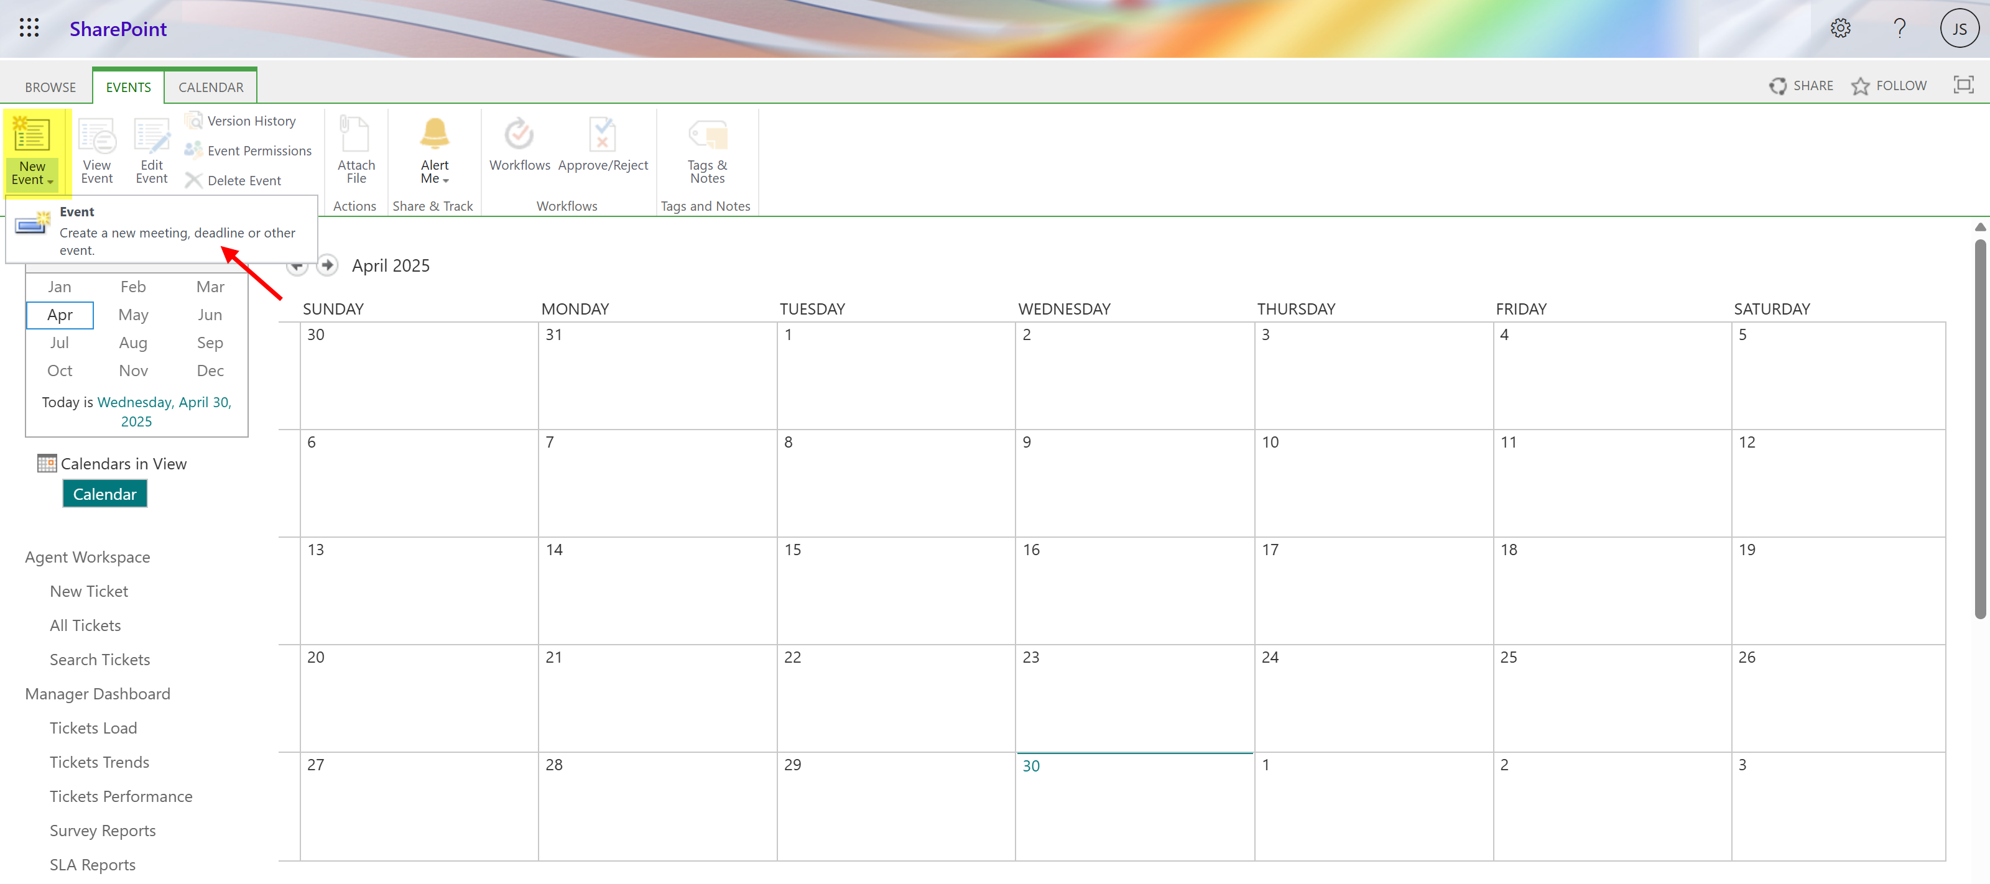Click the Alert Me bell icon

(x=434, y=134)
